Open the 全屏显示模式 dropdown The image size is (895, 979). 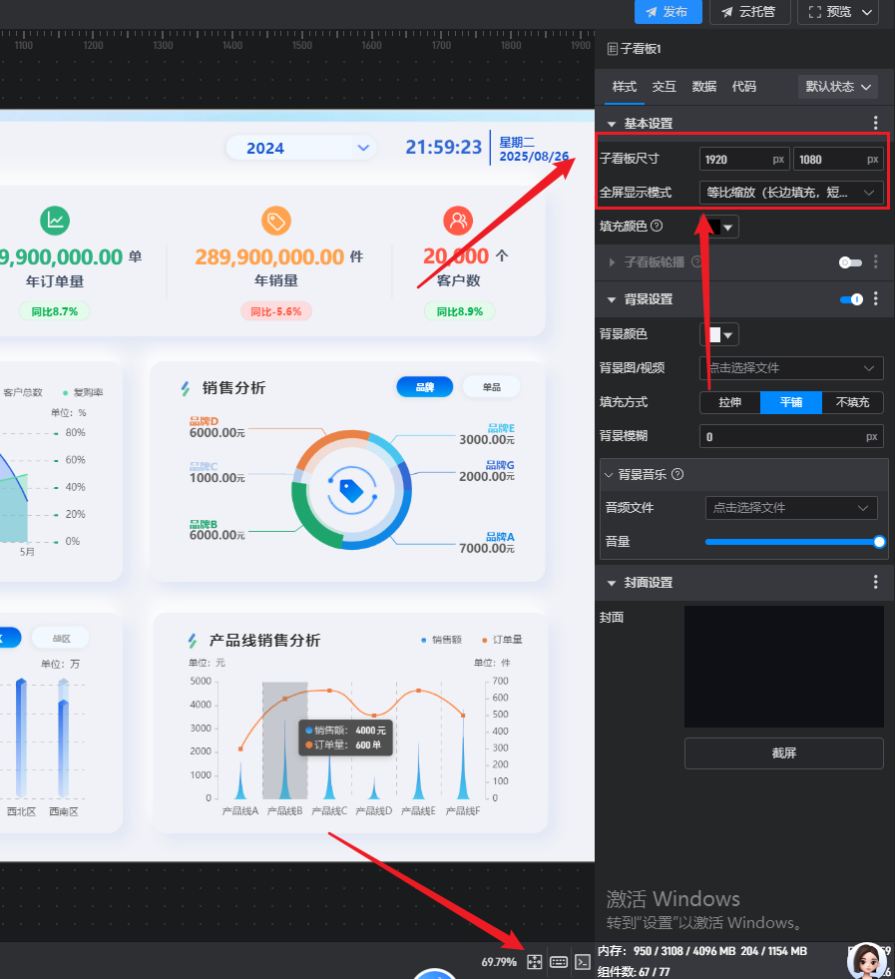[791, 192]
